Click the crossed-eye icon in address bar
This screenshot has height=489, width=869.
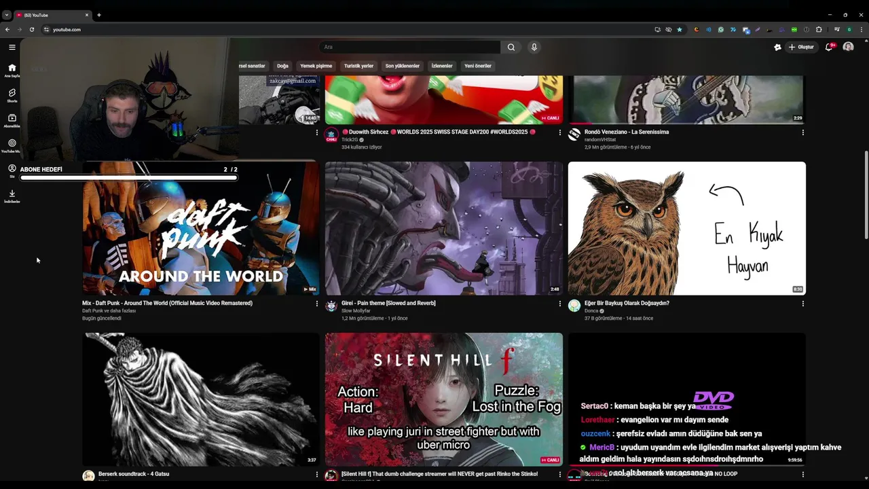668,29
